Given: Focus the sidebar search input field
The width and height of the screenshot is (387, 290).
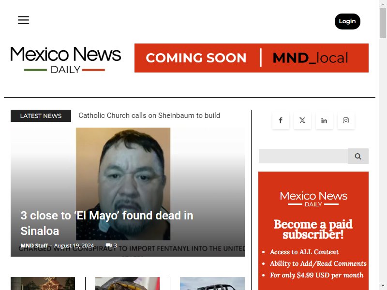Looking at the screenshot, I should [303, 156].
